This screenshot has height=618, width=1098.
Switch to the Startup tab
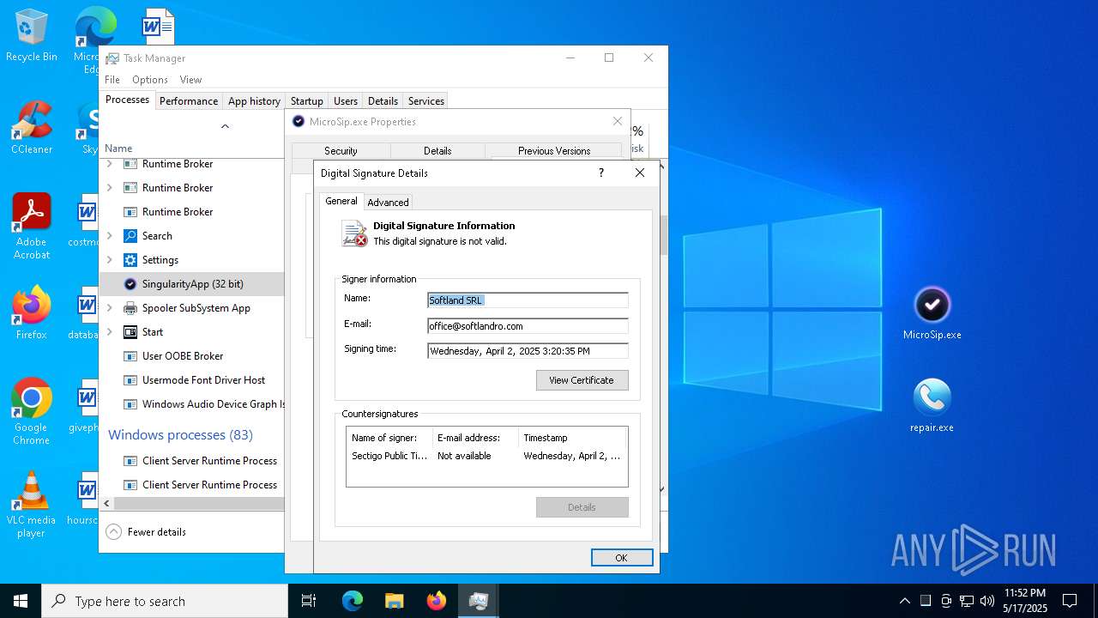point(306,100)
